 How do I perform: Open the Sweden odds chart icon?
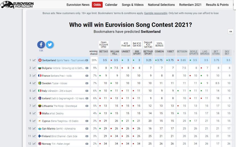coord(34,83)
